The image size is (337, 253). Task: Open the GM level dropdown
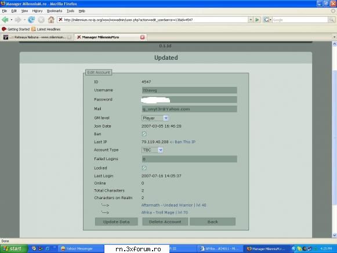click(x=155, y=118)
